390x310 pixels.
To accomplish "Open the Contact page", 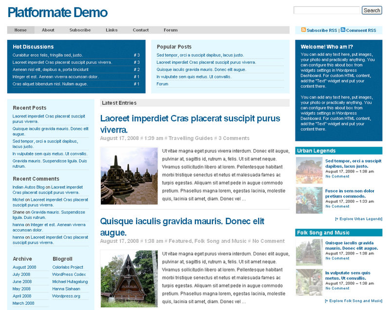I will tap(141, 30).
